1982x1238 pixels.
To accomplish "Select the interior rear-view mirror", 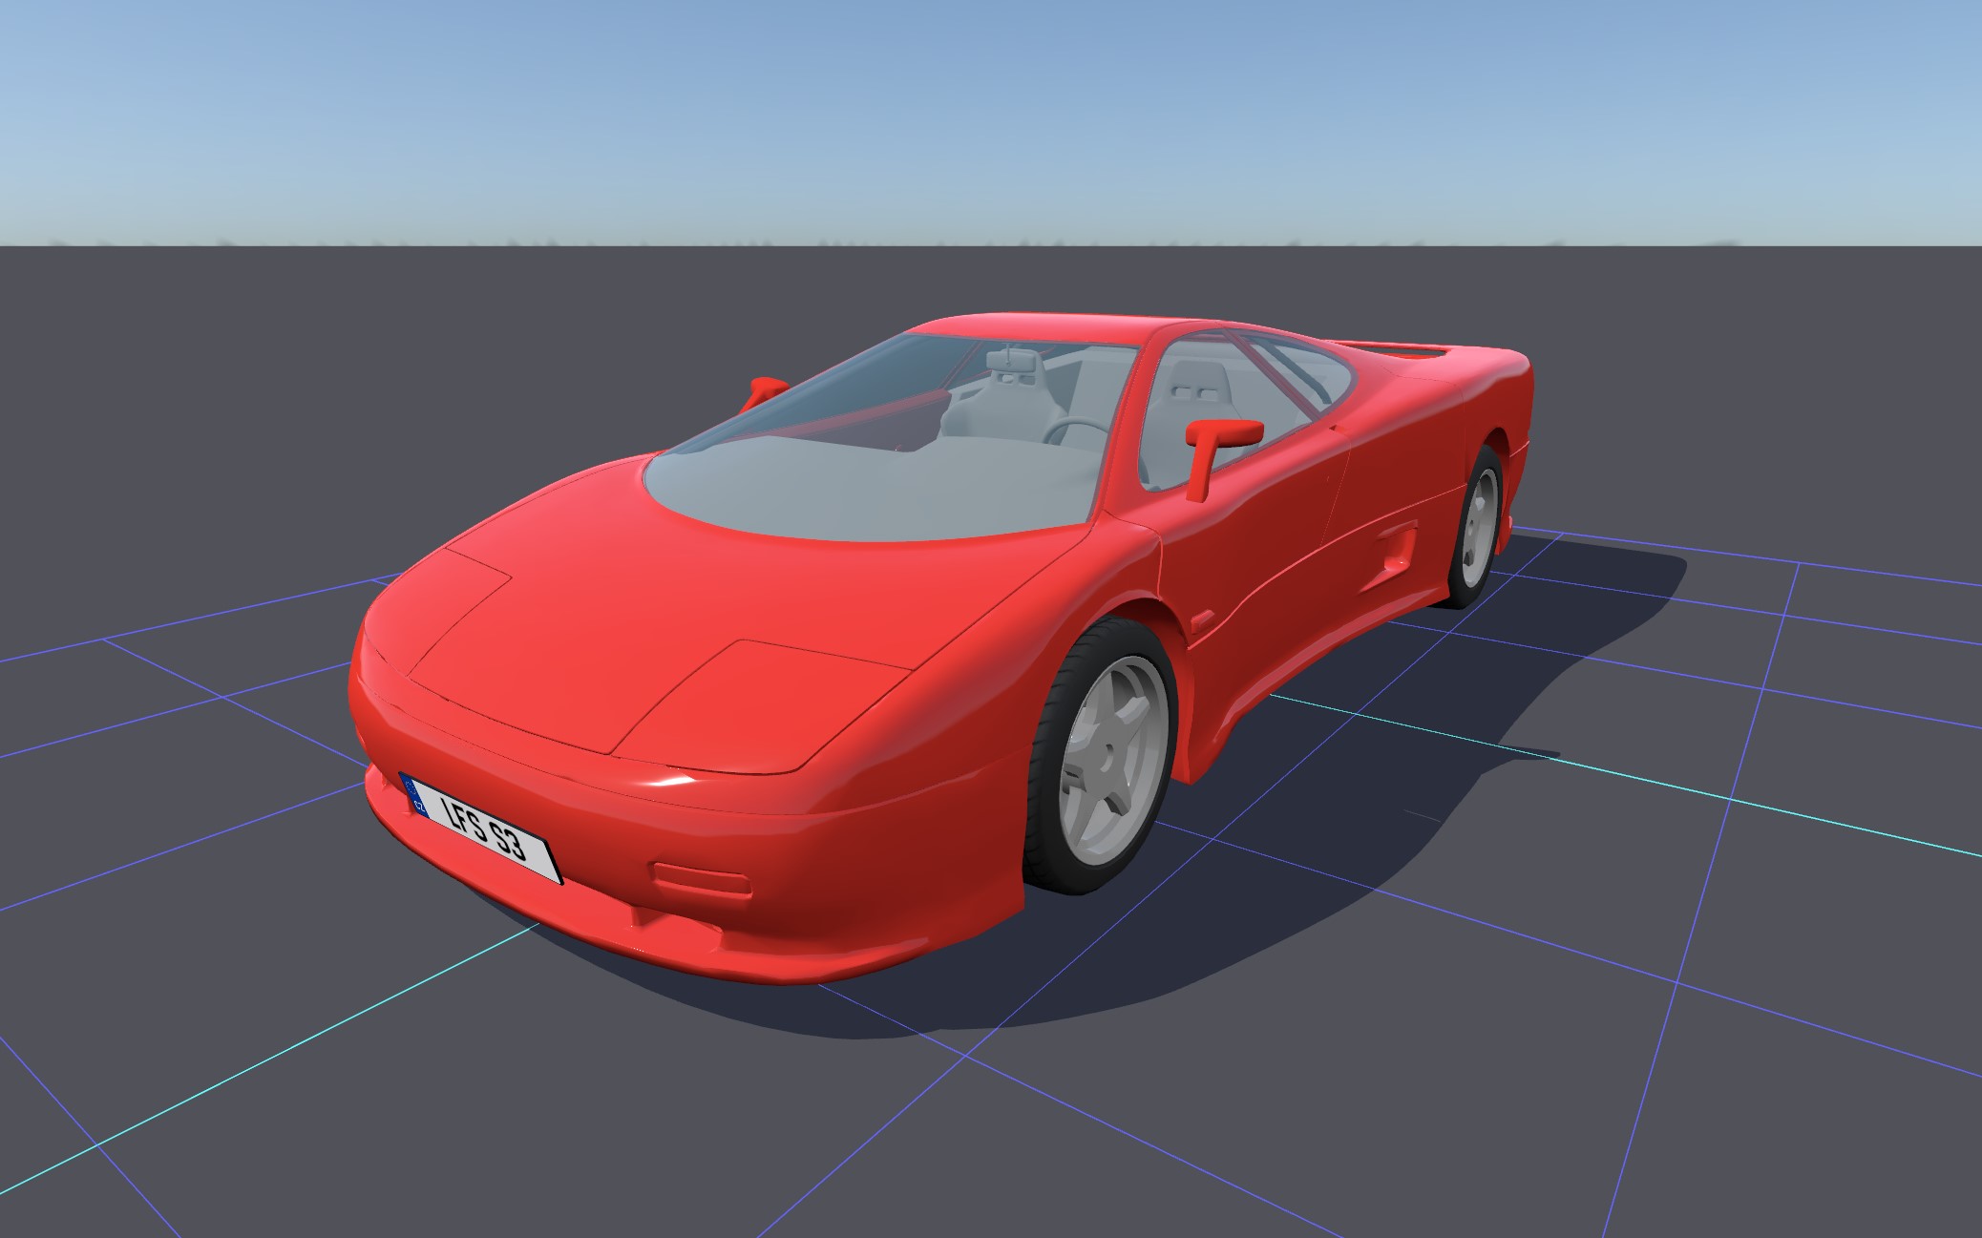I will pos(1012,358).
